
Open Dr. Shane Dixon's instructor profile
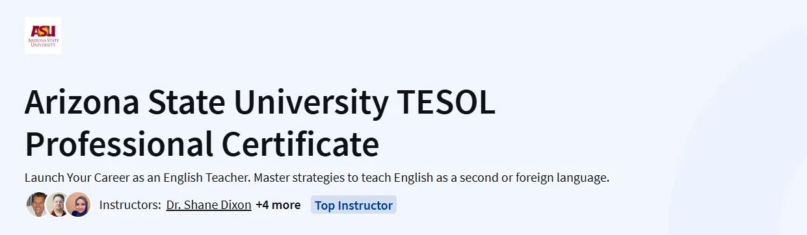pos(209,205)
